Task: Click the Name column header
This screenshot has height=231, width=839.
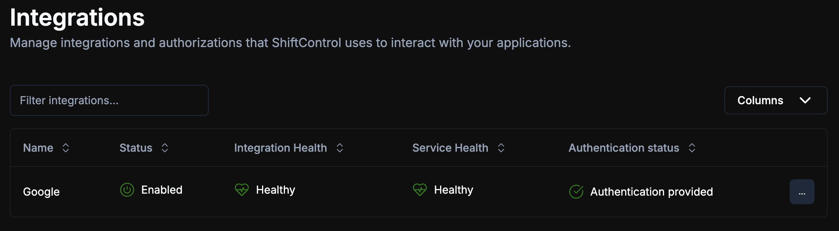Action: [x=38, y=148]
